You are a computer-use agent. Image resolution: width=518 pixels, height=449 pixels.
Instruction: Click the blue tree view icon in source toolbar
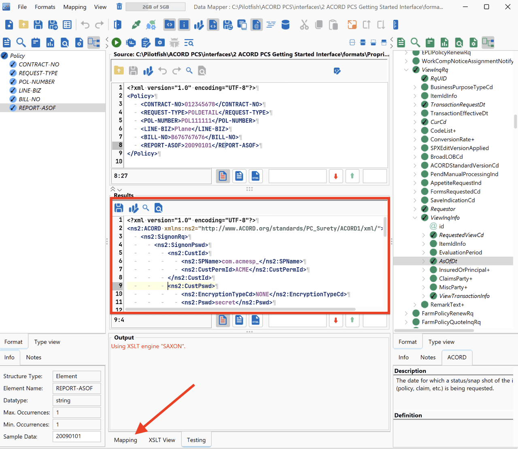click(x=93, y=43)
